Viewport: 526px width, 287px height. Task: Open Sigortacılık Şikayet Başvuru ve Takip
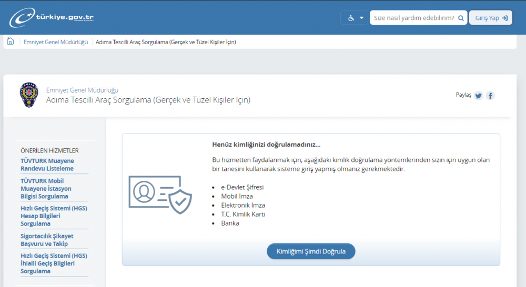(47, 240)
